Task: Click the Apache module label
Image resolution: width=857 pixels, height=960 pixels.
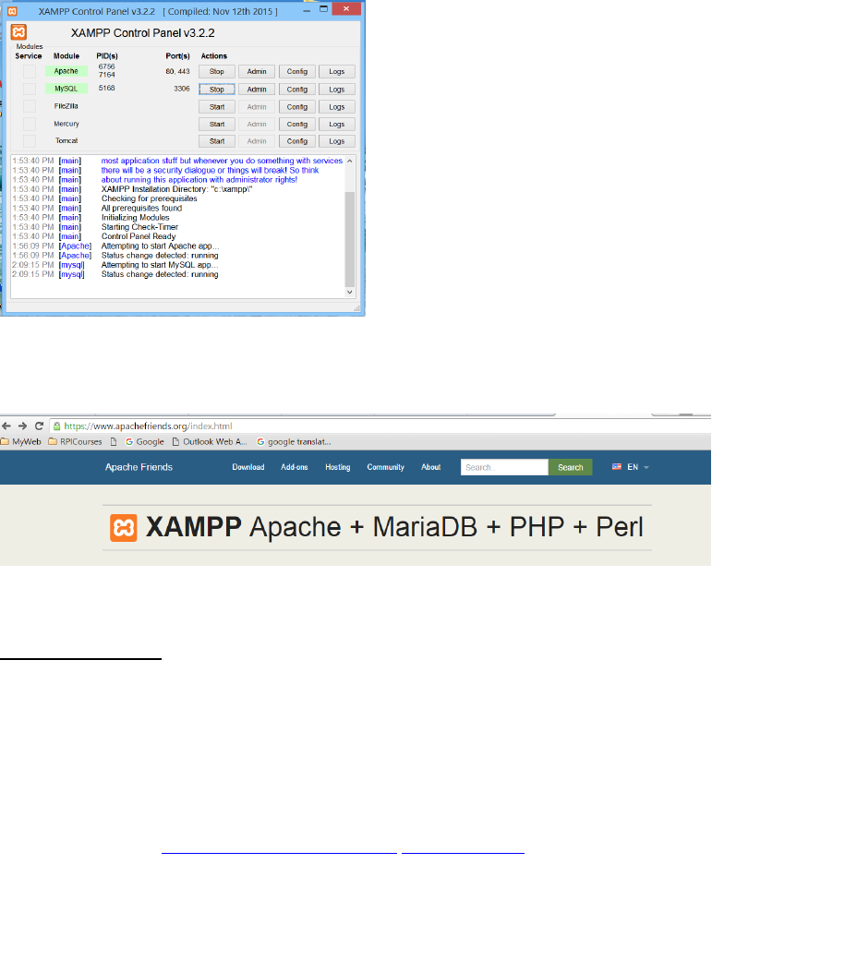Action: pyautogui.click(x=66, y=71)
